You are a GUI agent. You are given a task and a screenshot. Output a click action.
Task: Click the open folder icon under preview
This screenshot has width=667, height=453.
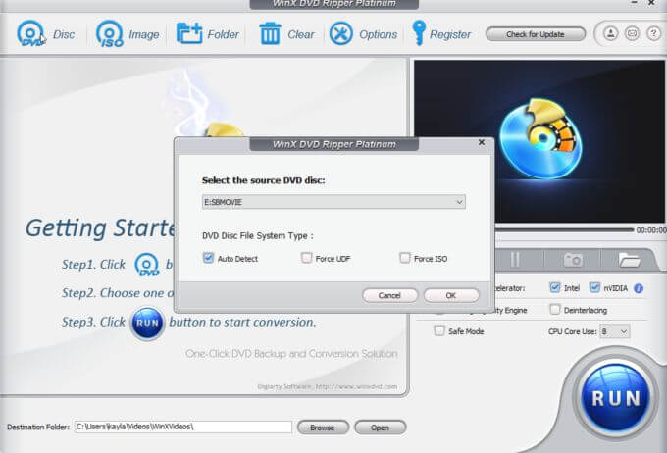629,260
